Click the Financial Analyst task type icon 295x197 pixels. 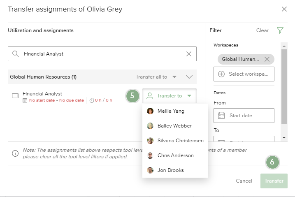pyautogui.click(x=15, y=96)
